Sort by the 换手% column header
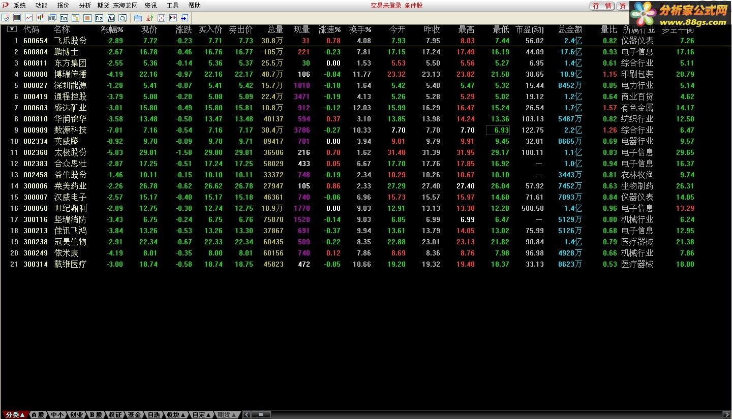This screenshot has height=419, width=732. coord(360,29)
